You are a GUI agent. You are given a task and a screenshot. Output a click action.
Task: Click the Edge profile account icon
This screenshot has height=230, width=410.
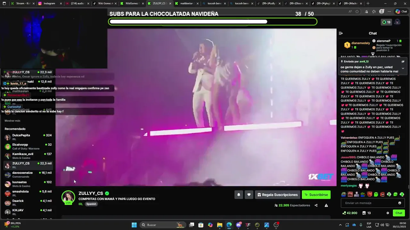pyautogui.click(x=381, y=11)
